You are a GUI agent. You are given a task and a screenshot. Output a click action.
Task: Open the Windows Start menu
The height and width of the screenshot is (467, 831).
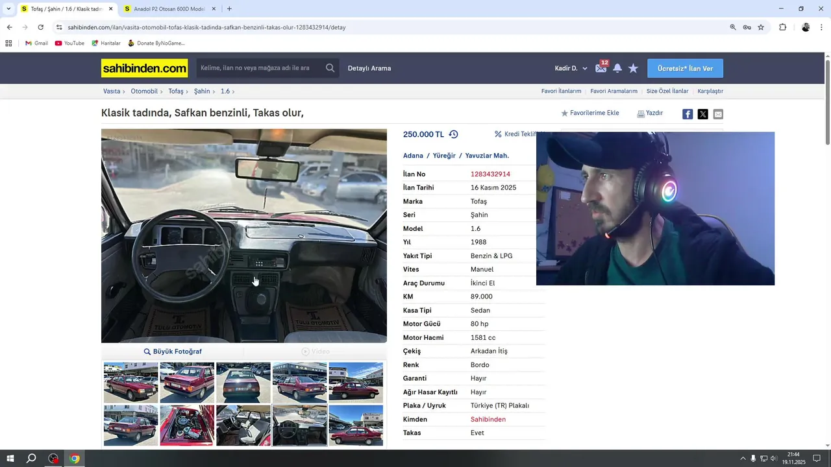10,459
